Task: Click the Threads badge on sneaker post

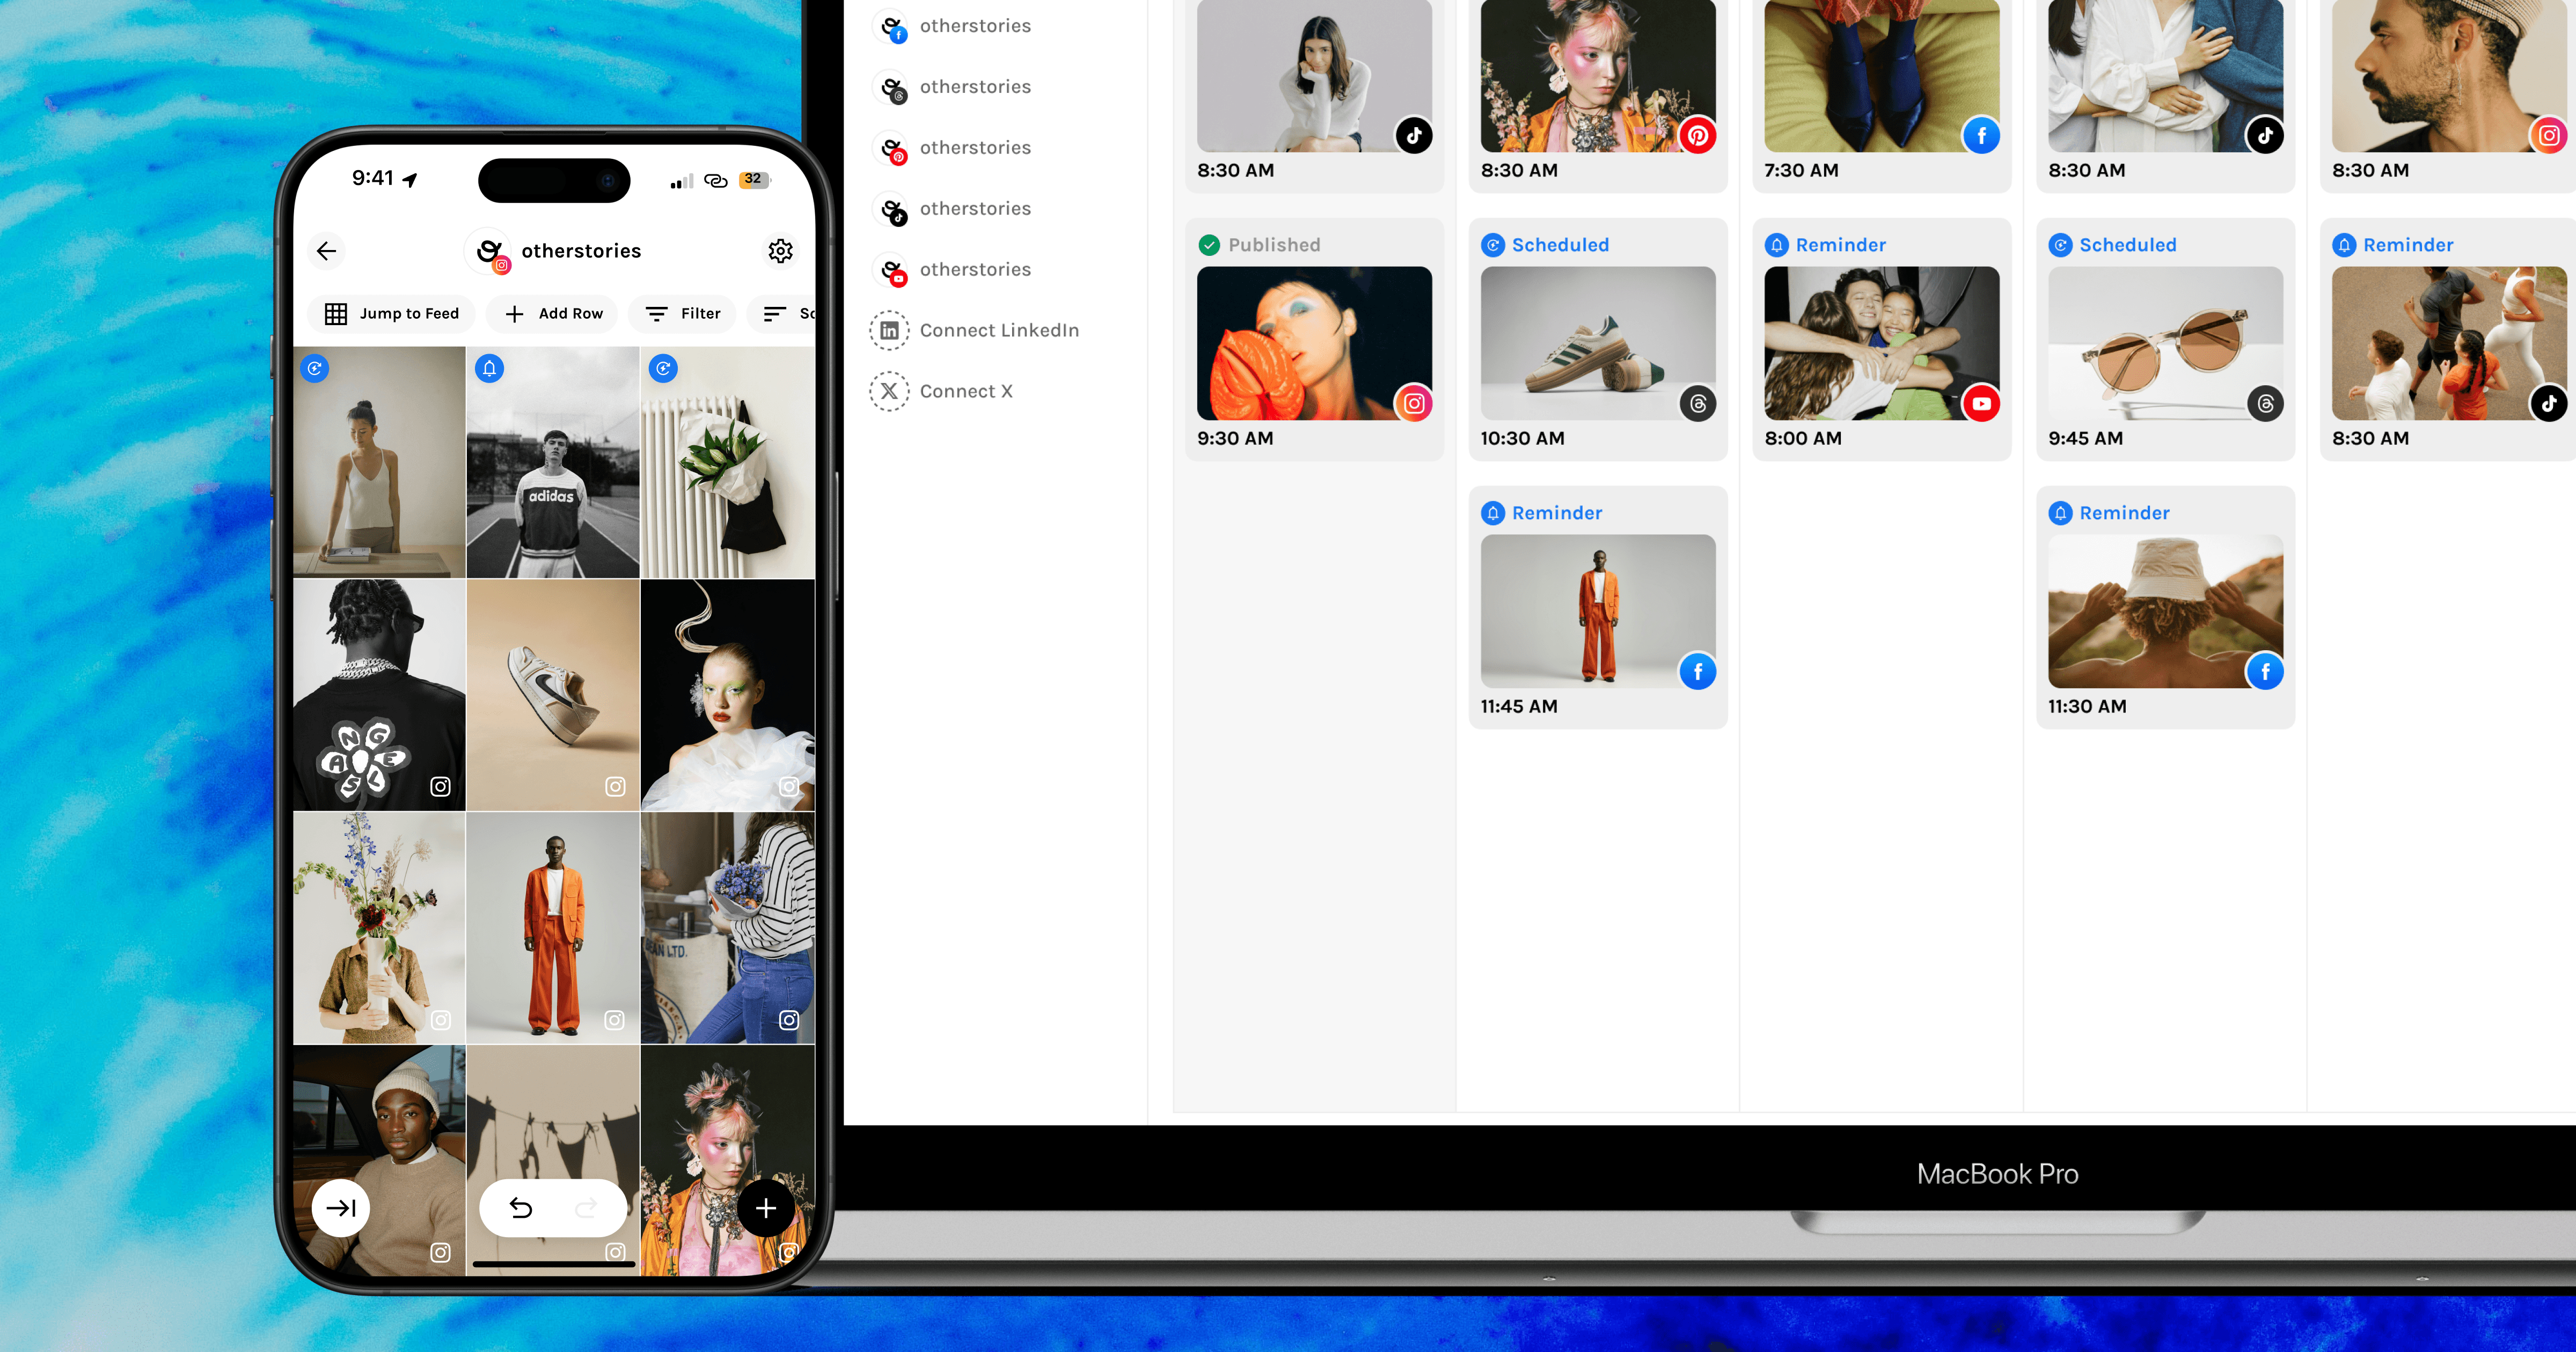Action: click(1697, 404)
